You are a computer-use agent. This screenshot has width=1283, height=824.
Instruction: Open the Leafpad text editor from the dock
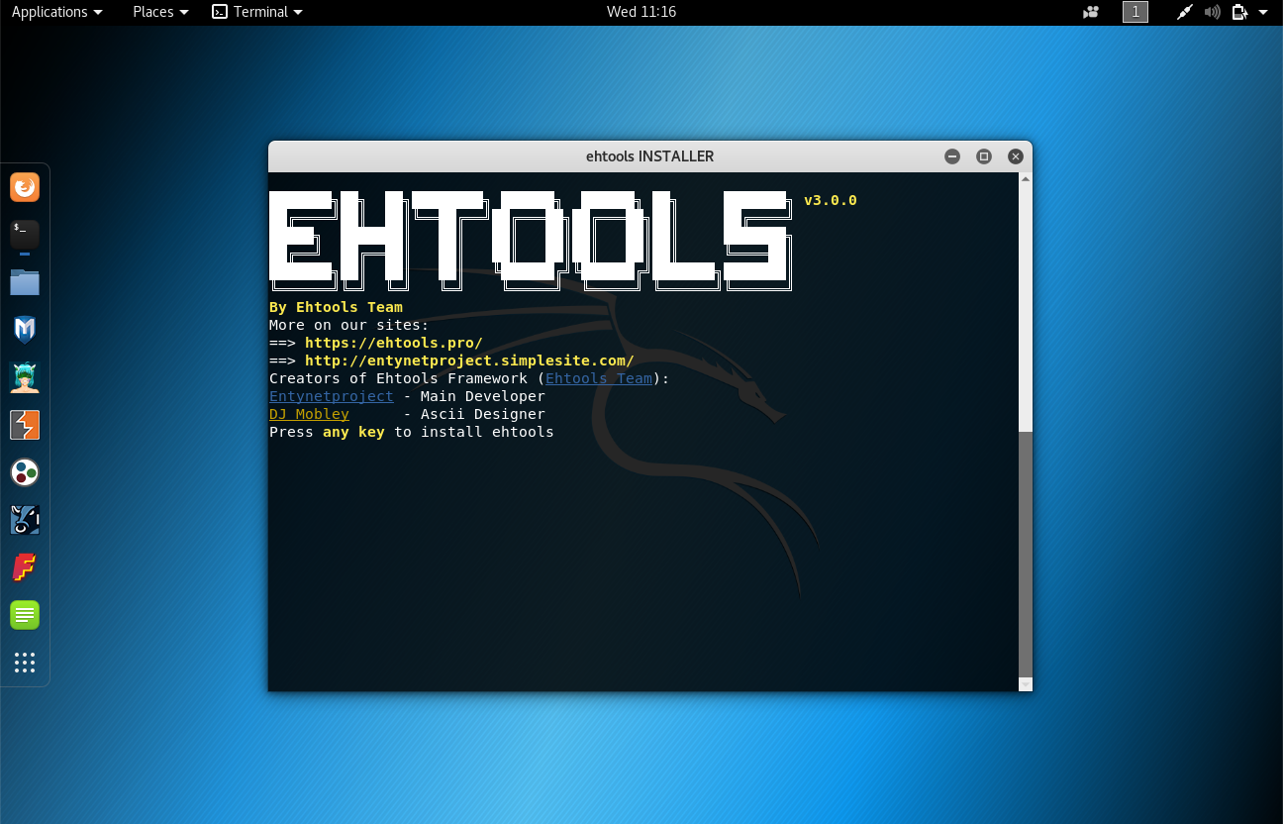[24, 614]
